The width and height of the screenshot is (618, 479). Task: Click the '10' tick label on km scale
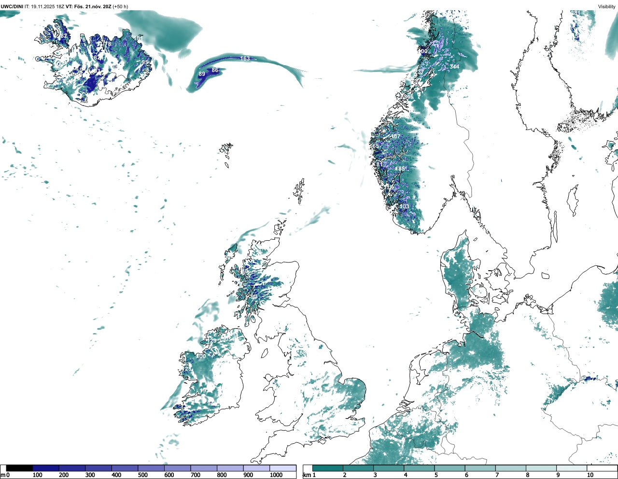(x=590, y=475)
